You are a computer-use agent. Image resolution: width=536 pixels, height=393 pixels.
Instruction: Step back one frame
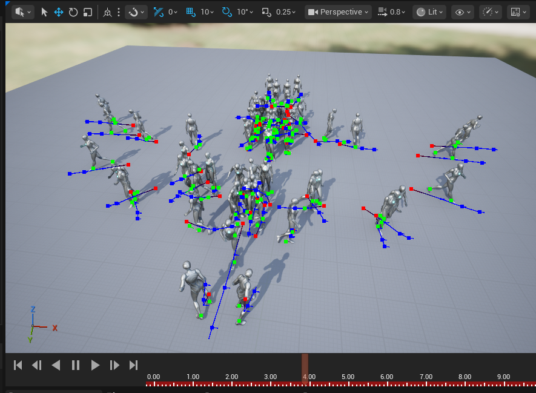(x=37, y=365)
